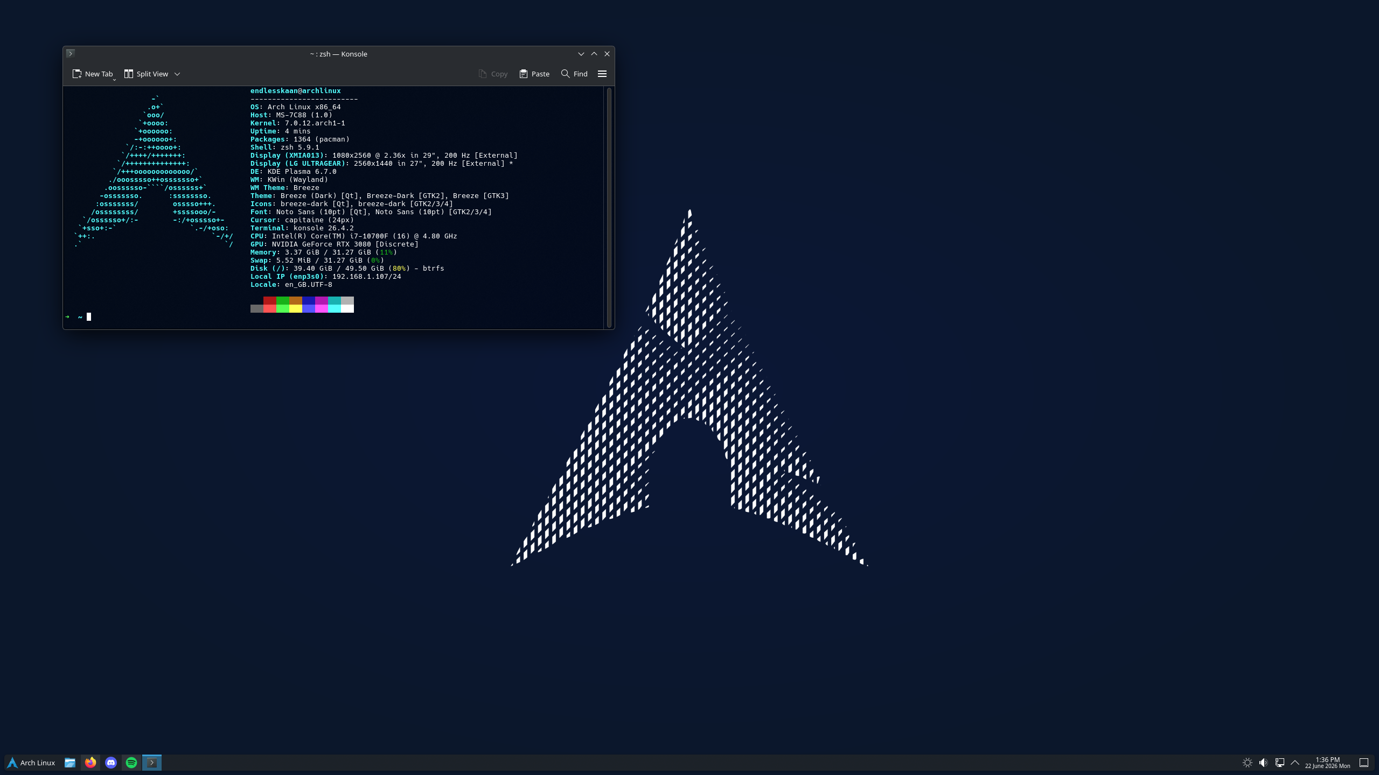
Task: Click the 'Host: MS-7C88 (1.0)' line
Action: [x=291, y=115]
